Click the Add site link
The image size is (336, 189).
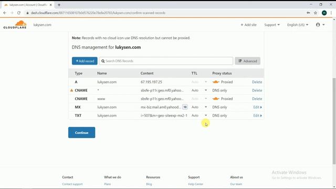coord(248,25)
